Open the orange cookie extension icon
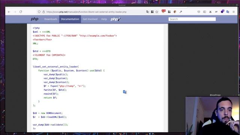 click(x=175, y=12)
